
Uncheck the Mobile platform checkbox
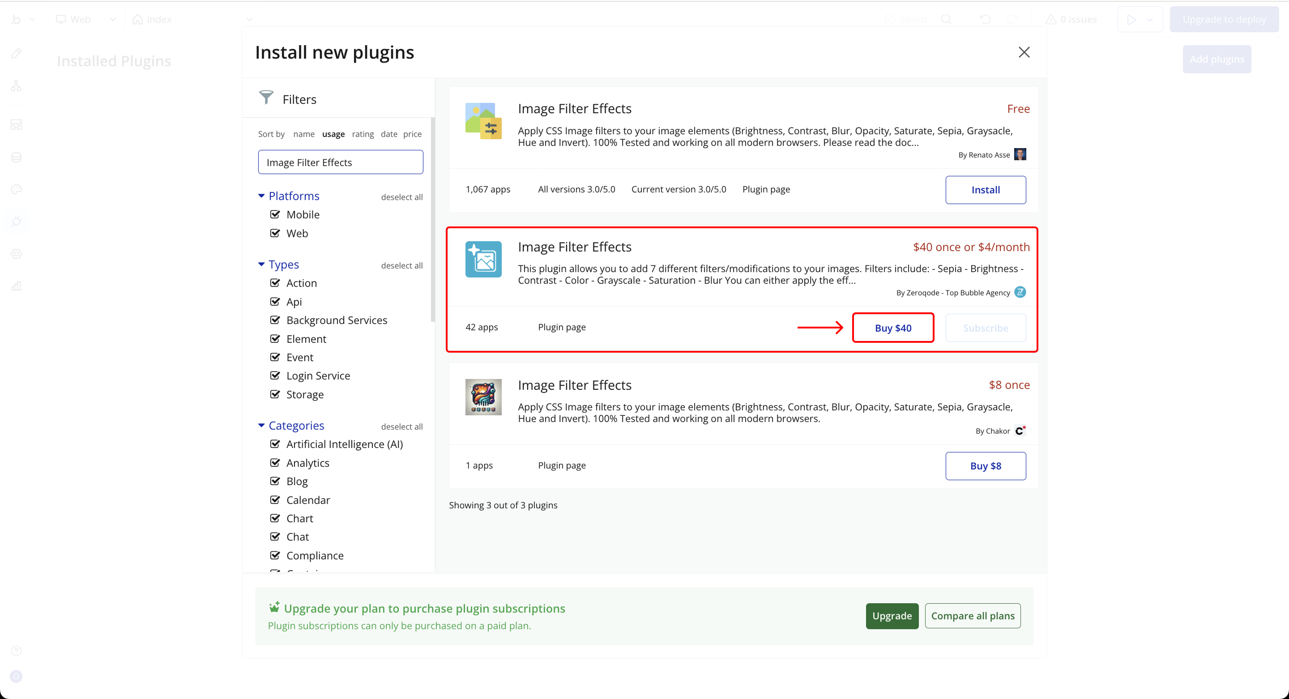pyautogui.click(x=275, y=214)
